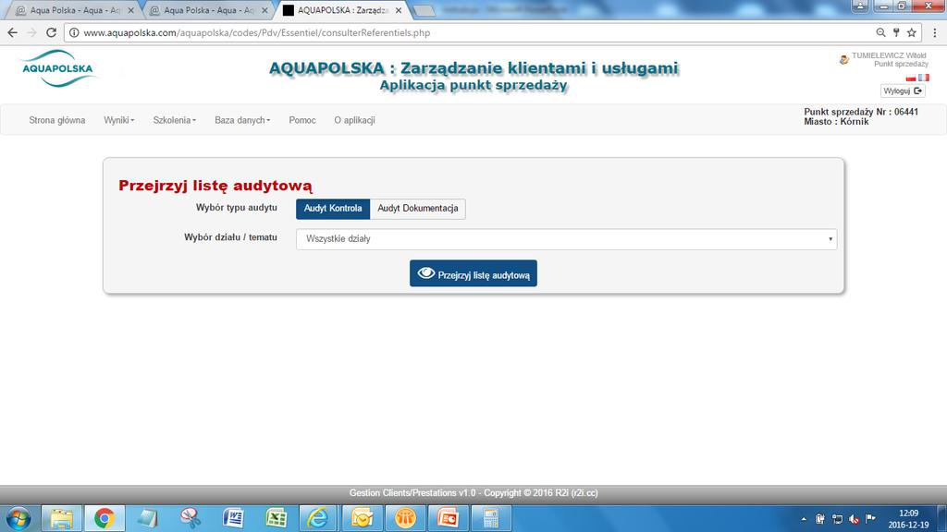Close the second Aqua Polska tab
Image resolution: width=947 pixels, height=532 pixels.
(x=264, y=10)
